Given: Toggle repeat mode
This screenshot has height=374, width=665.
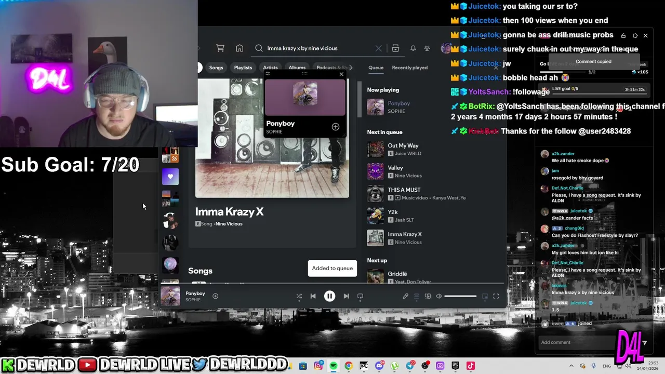Looking at the screenshot, I should (360, 296).
